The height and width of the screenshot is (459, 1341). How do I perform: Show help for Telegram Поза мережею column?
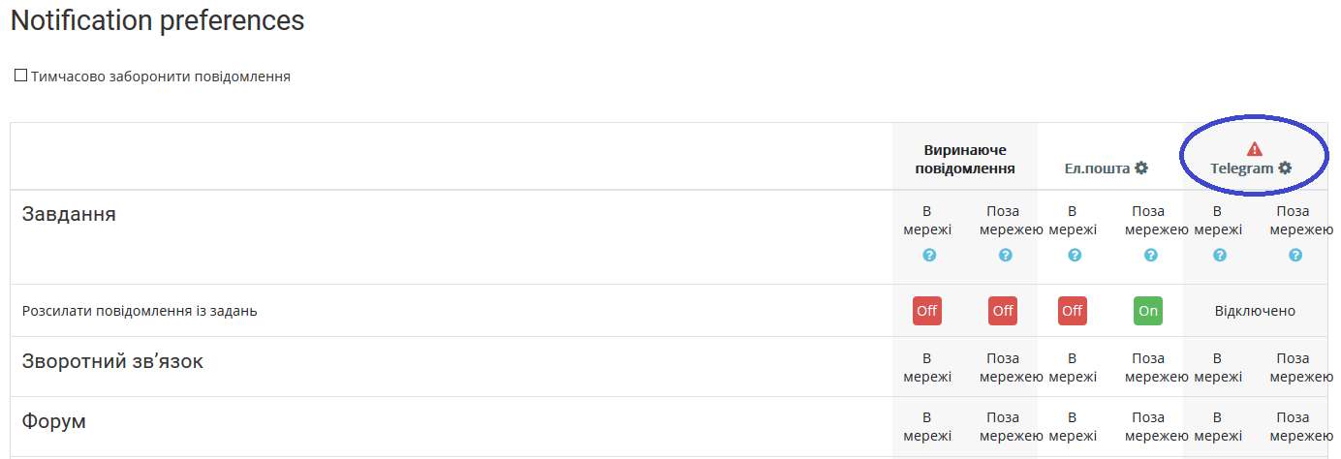pos(1295,256)
